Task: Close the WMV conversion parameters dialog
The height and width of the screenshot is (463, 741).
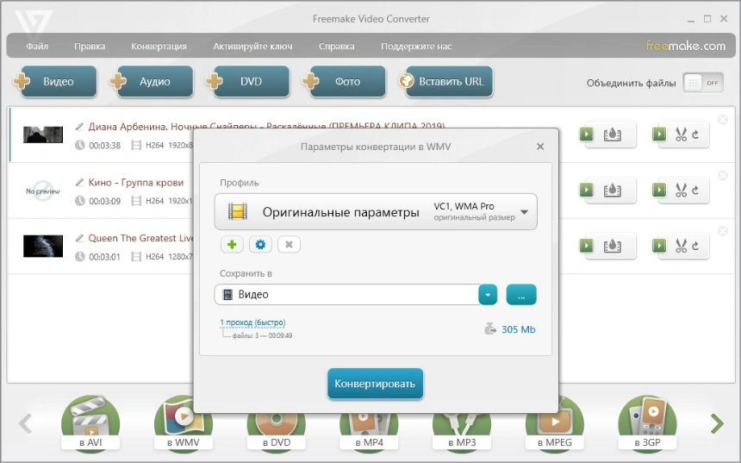Action: (540, 147)
